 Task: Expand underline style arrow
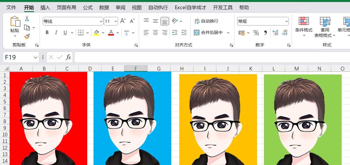pos(72,33)
